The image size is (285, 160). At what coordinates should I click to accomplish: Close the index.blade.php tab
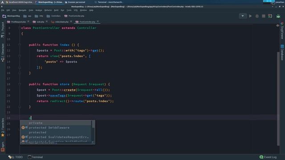71,22
